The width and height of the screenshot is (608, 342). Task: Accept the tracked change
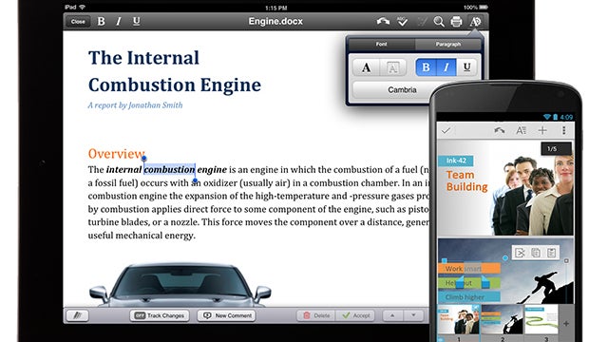pyautogui.click(x=355, y=315)
